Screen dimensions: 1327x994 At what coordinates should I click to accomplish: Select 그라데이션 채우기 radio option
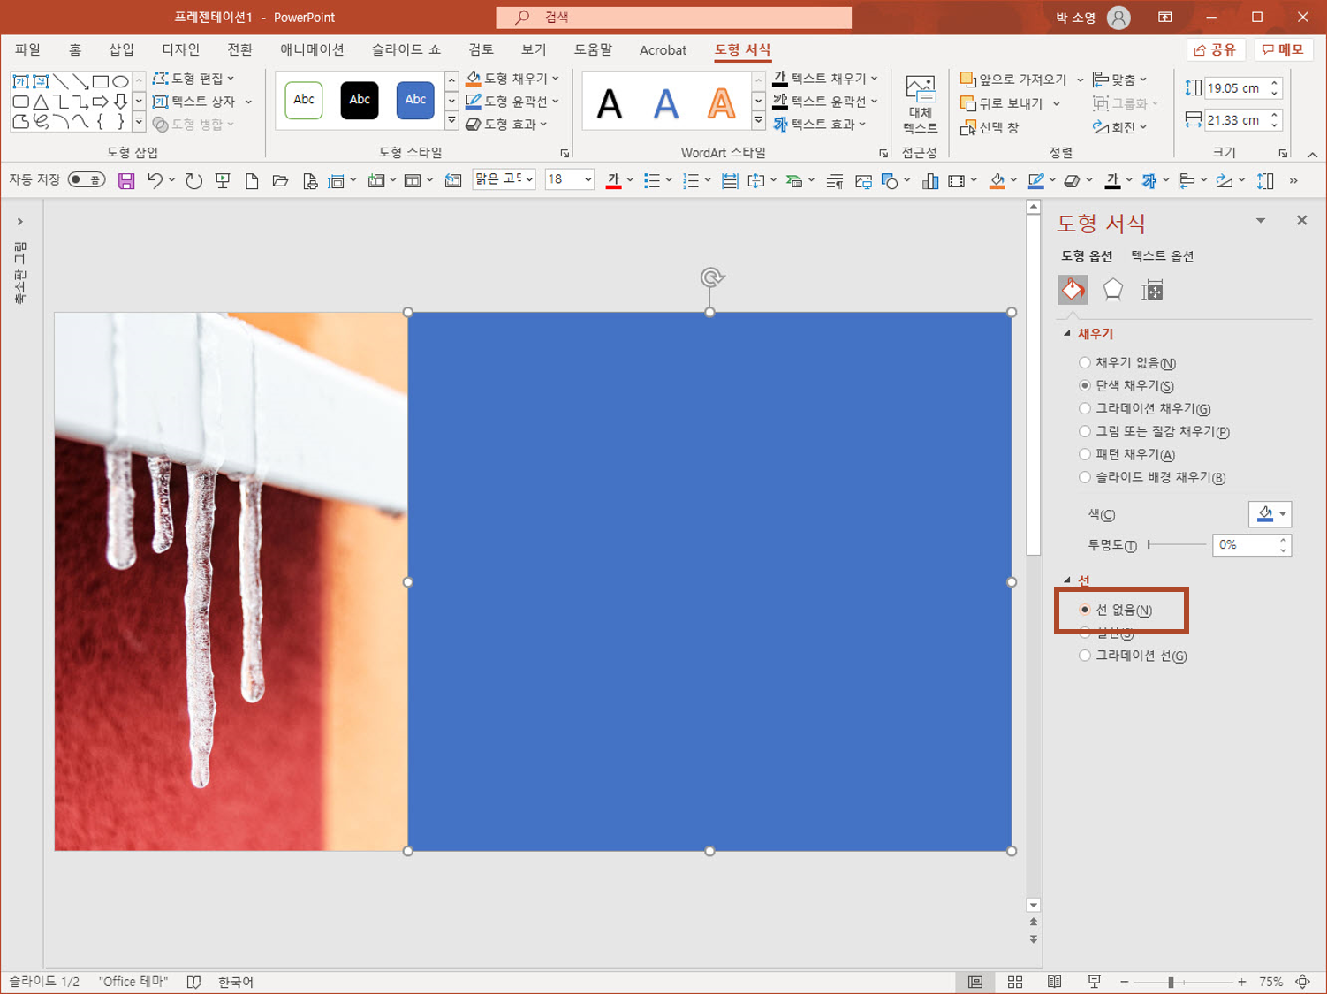pos(1085,409)
